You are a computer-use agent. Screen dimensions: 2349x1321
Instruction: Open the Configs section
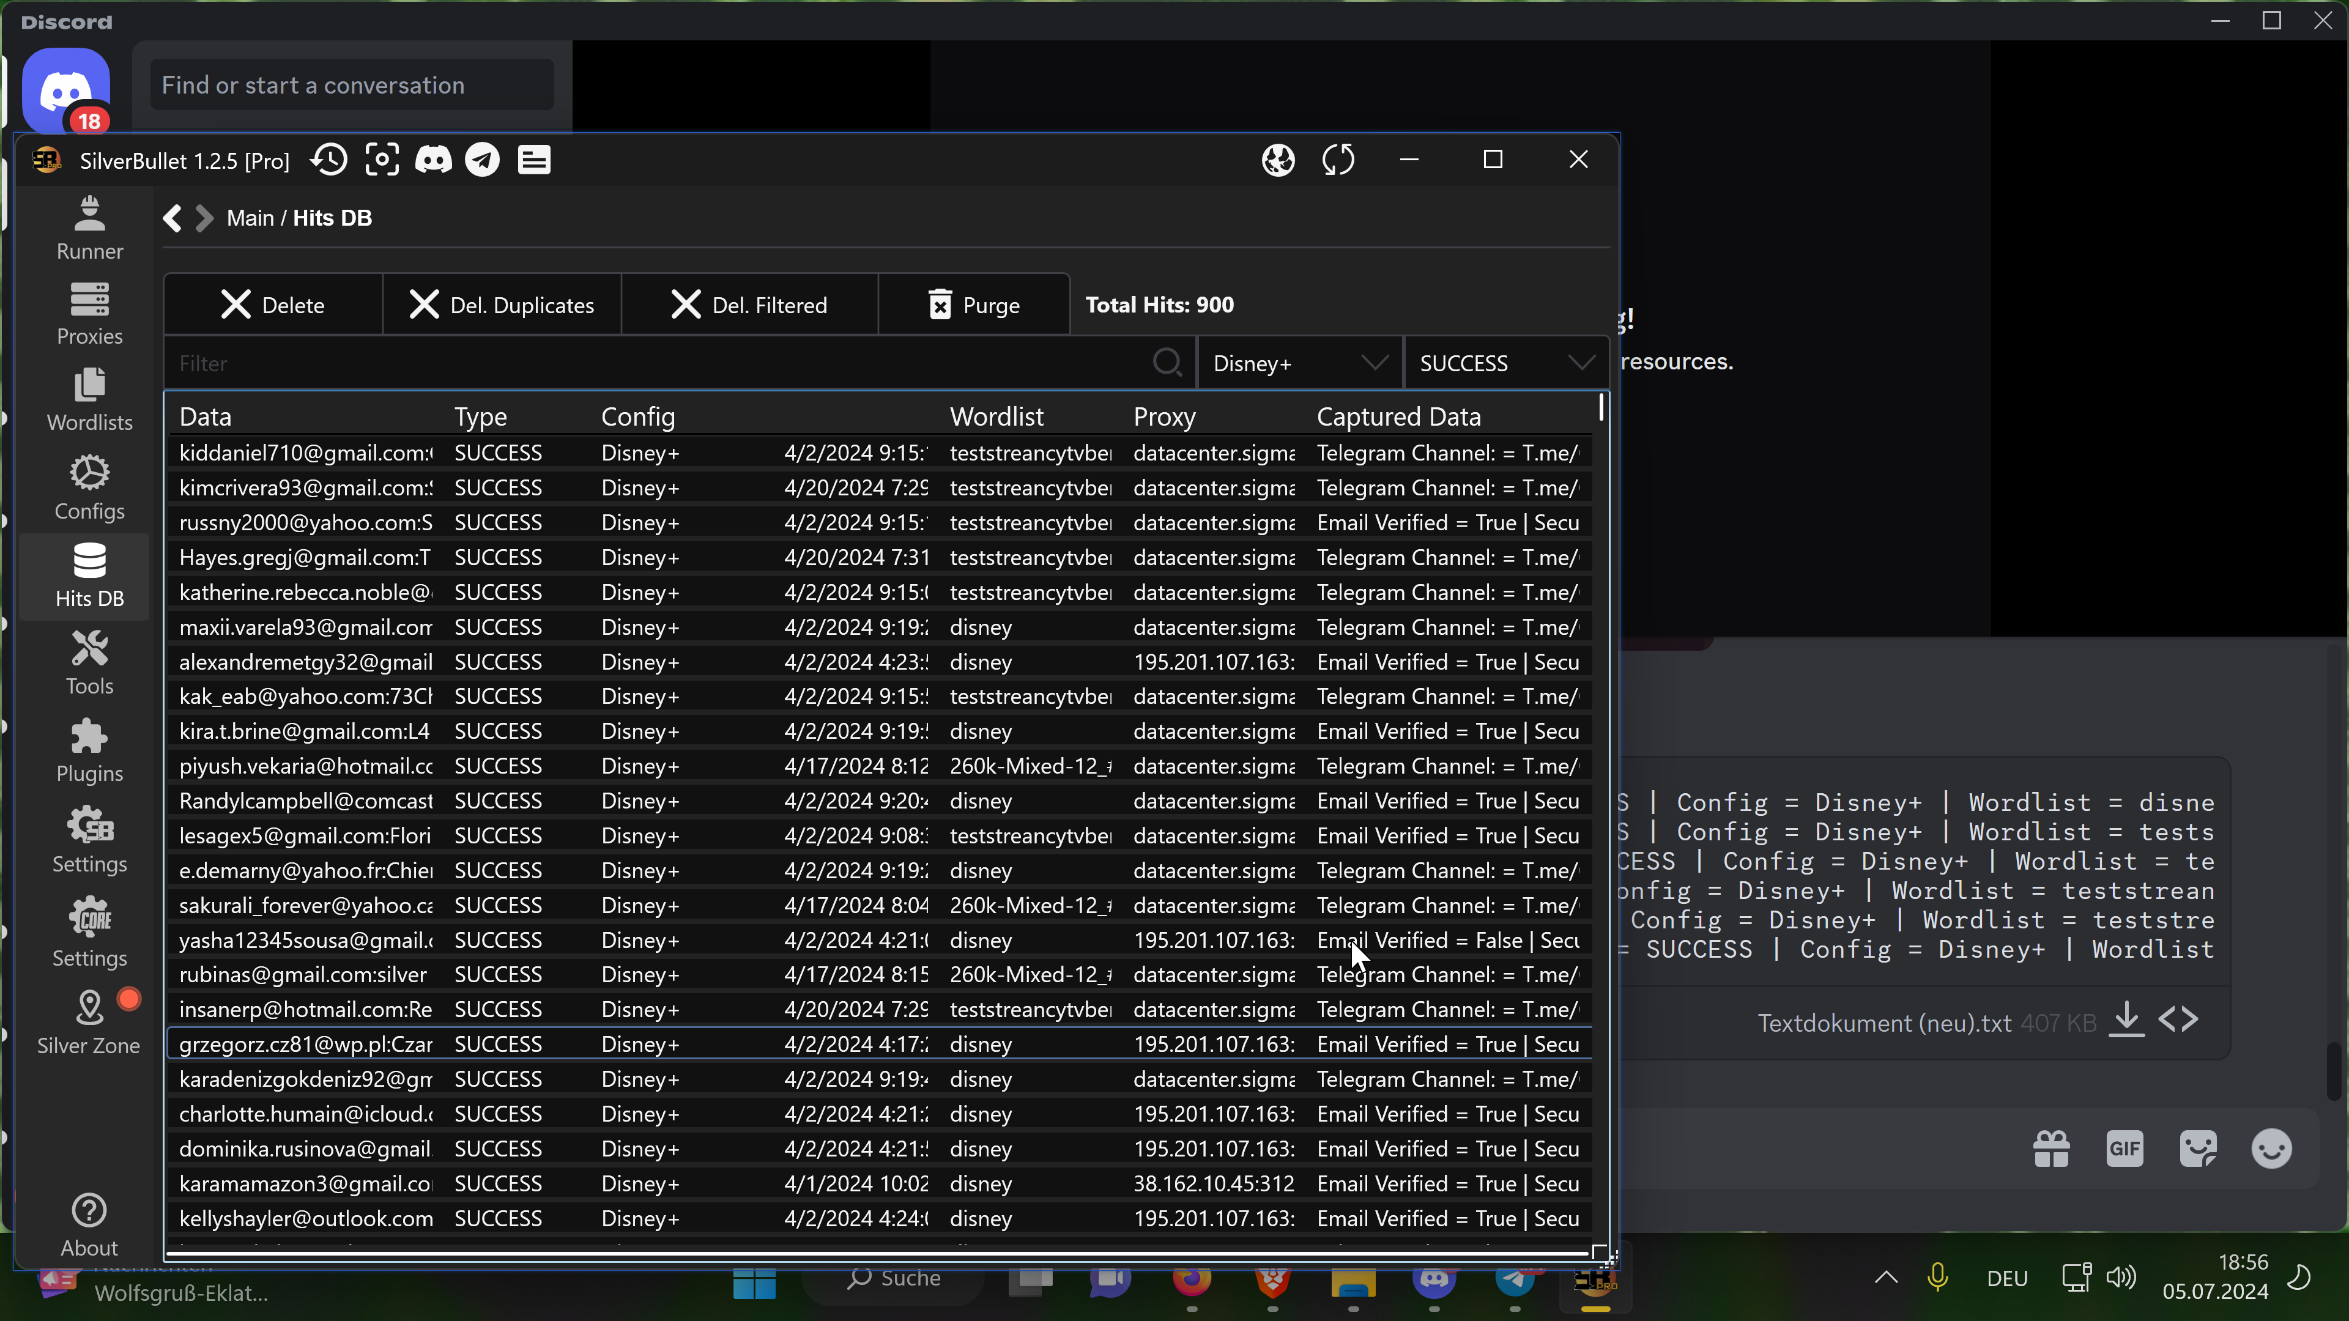click(89, 489)
